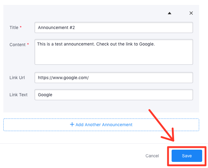Remove this announcement using the X icon
This screenshot has width=208, height=168.
click(191, 13)
